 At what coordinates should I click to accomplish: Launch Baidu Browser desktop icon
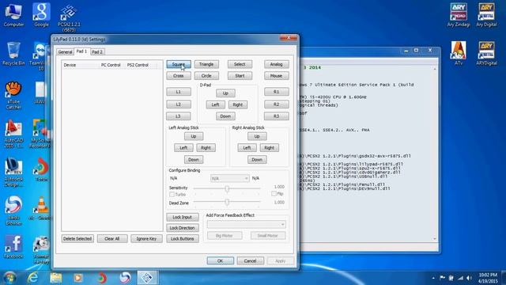13,211
